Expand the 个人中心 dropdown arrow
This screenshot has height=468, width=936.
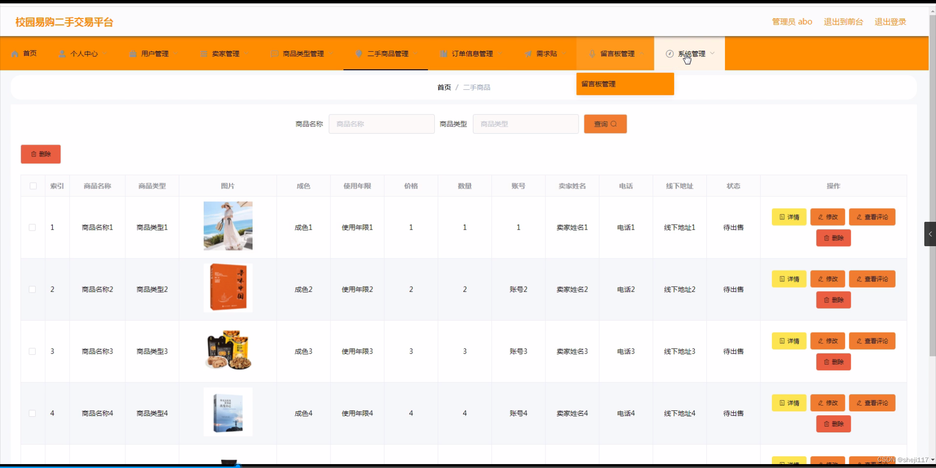coord(105,54)
